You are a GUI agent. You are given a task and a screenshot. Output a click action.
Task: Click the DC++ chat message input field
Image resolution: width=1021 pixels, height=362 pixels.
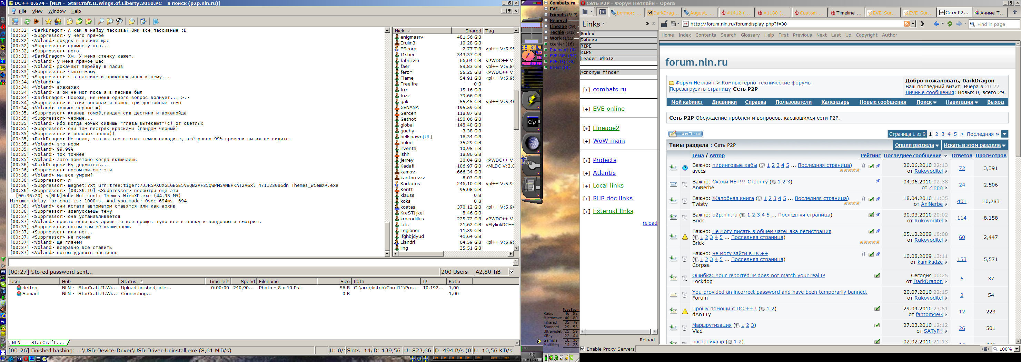tap(260, 262)
